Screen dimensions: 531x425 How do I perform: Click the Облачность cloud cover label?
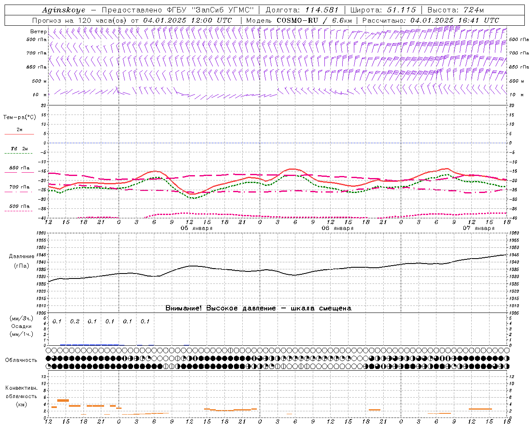point(21,360)
